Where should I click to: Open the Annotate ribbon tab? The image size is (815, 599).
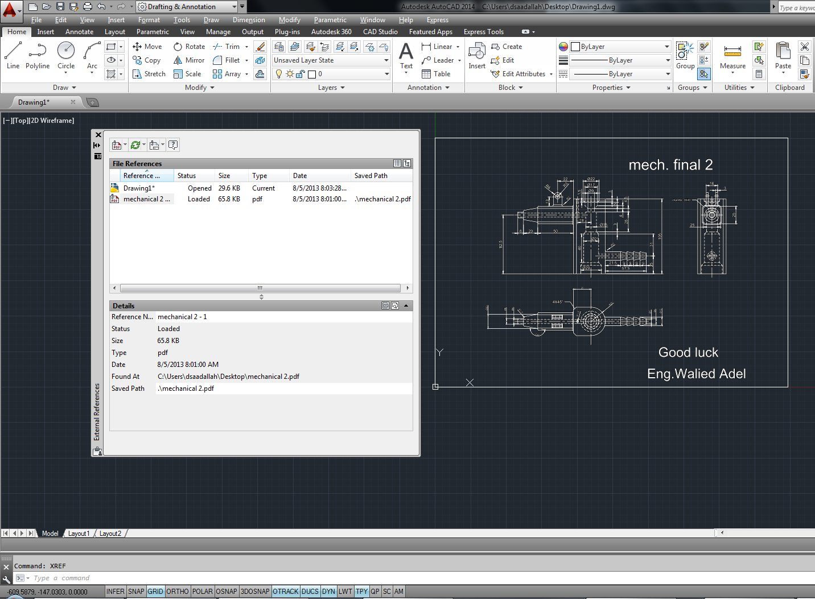point(79,32)
